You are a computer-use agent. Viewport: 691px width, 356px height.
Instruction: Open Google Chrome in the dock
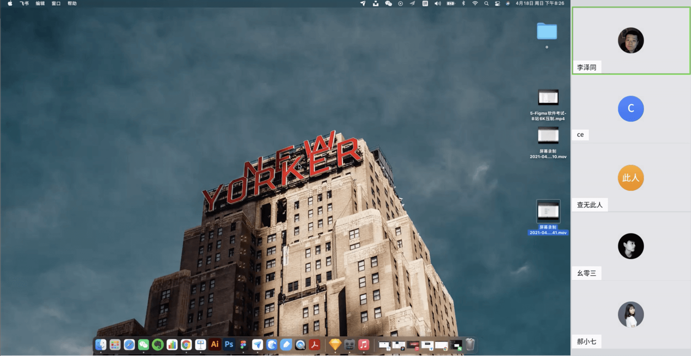(x=186, y=345)
